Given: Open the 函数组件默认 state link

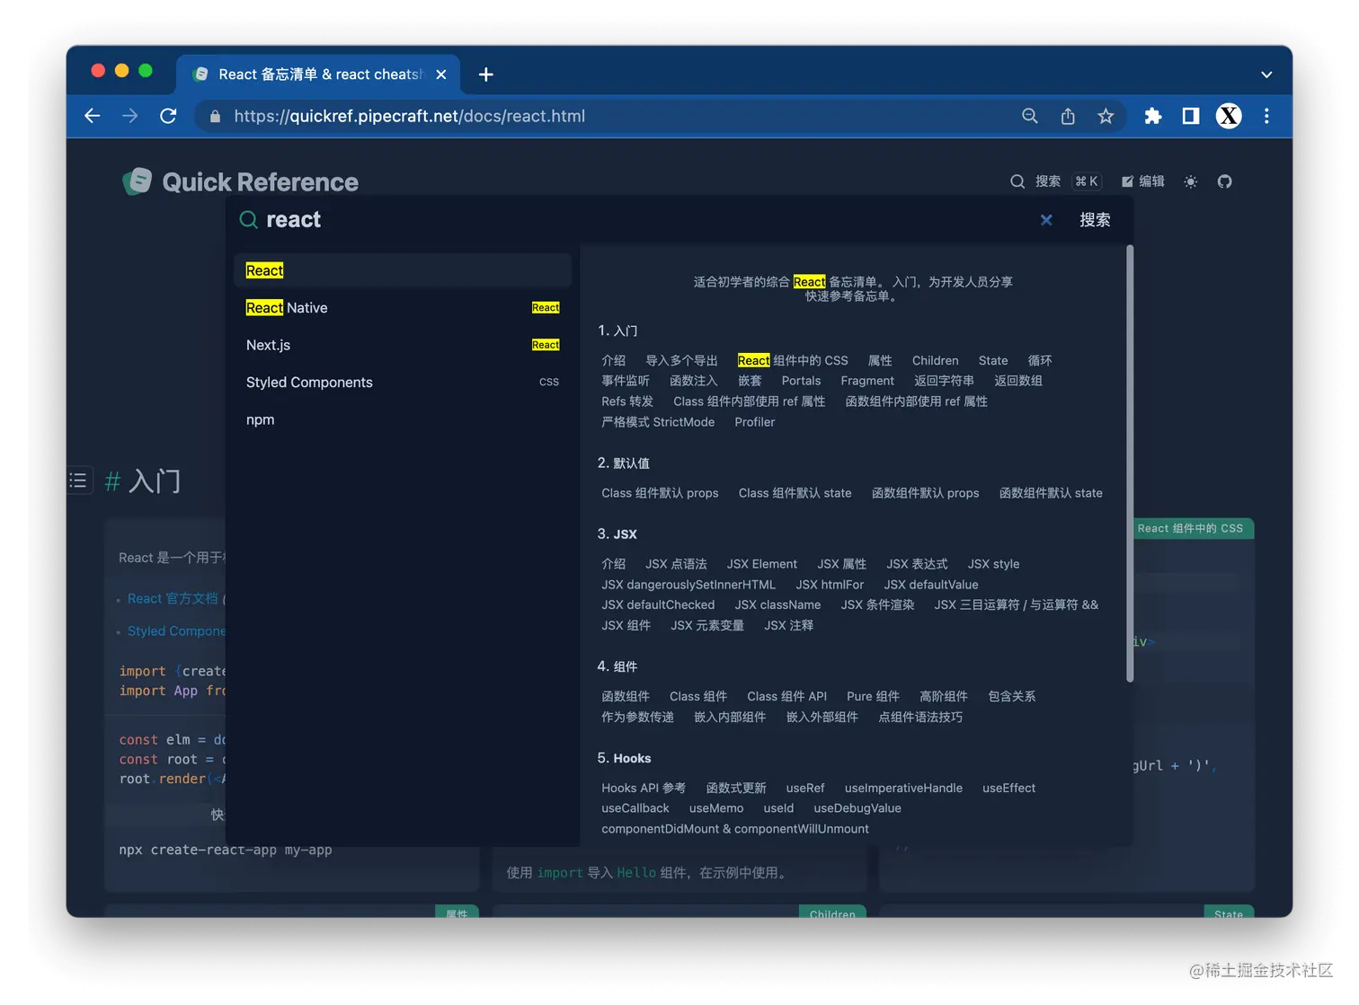Looking at the screenshot, I should (x=1051, y=493).
